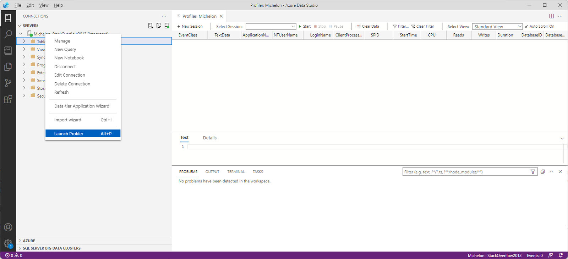The height and width of the screenshot is (259, 568).
Task: Open the Edit menu
Action: 30,5
